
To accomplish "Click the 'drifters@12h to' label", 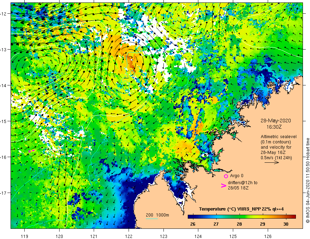I will tap(243, 183).
